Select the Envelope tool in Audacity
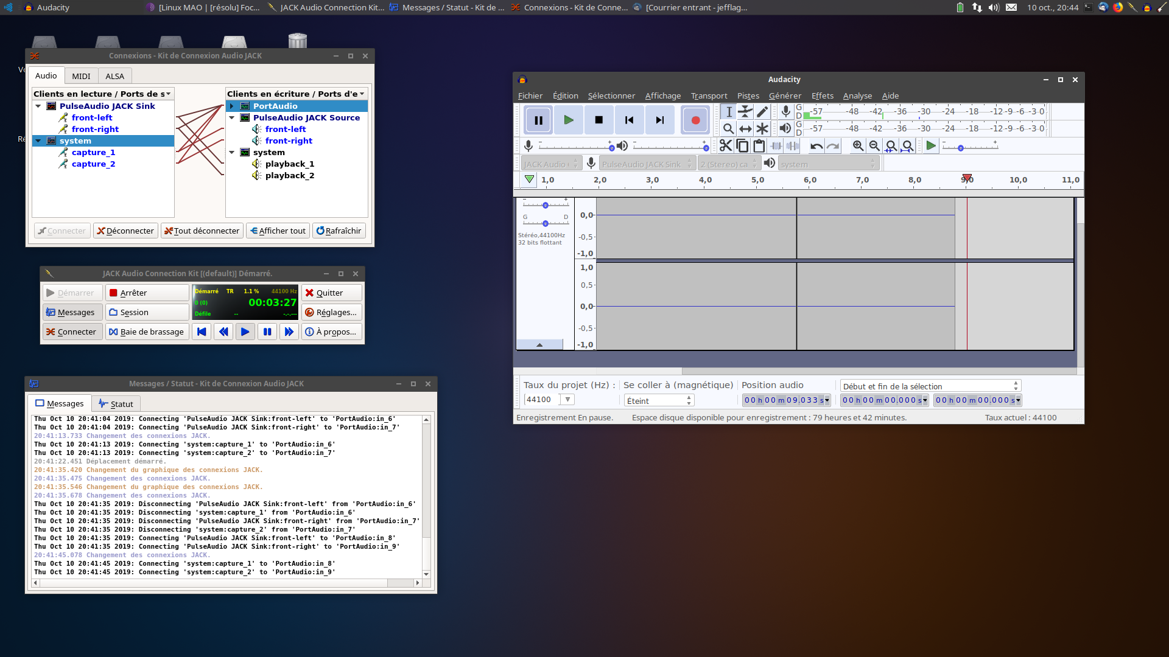The width and height of the screenshot is (1169, 657). [x=745, y=111]
